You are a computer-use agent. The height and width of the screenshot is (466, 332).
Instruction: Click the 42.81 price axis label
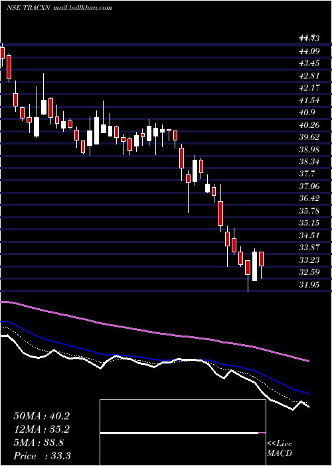[x=309, y=76]
